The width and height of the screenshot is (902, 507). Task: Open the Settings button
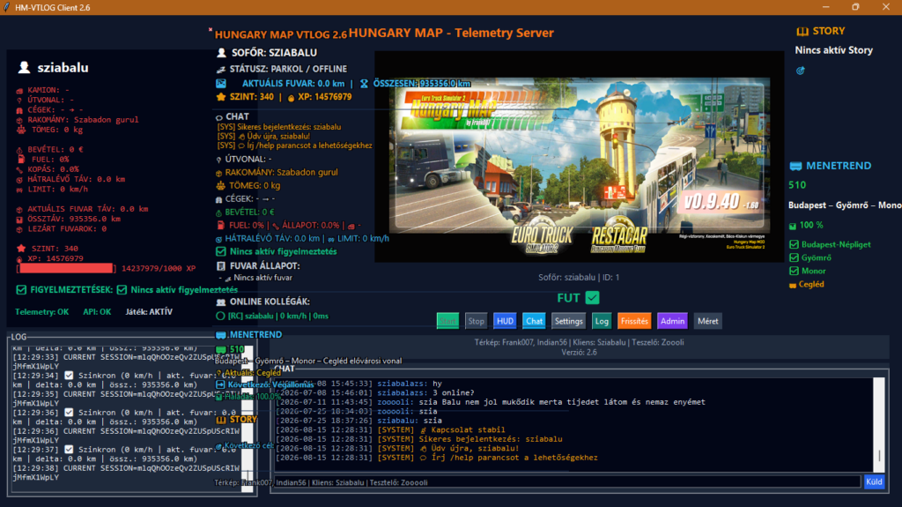pos(568,321)
